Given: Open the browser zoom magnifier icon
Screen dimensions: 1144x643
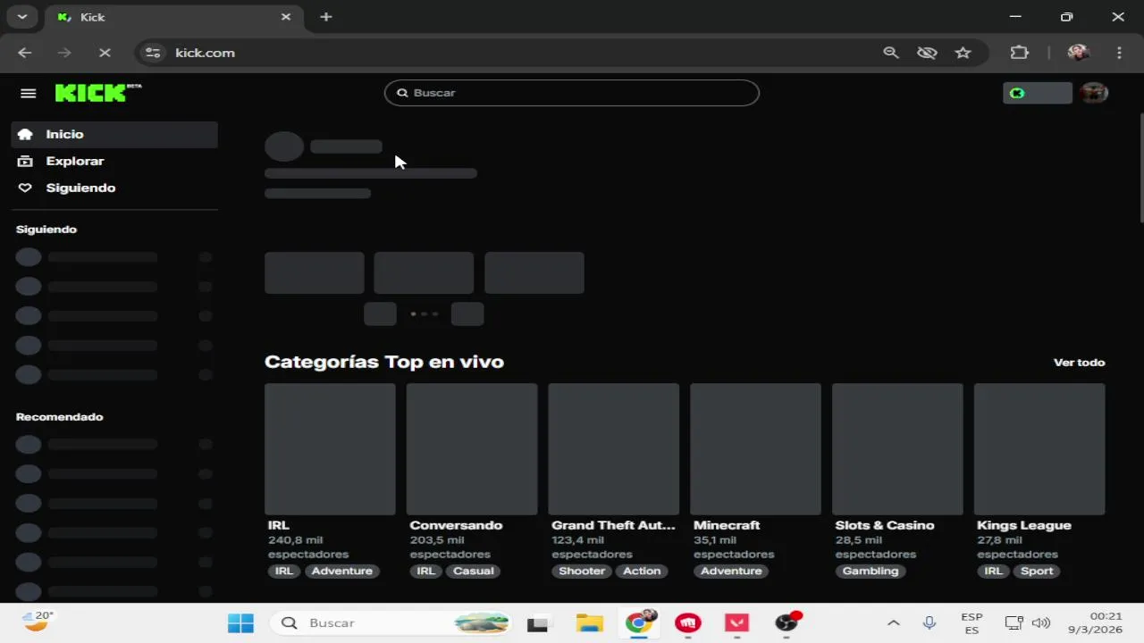Looking at the screenshot, I should [891, 53].
